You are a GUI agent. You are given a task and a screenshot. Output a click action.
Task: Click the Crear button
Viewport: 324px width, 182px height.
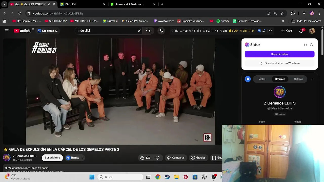click(287, 31)
